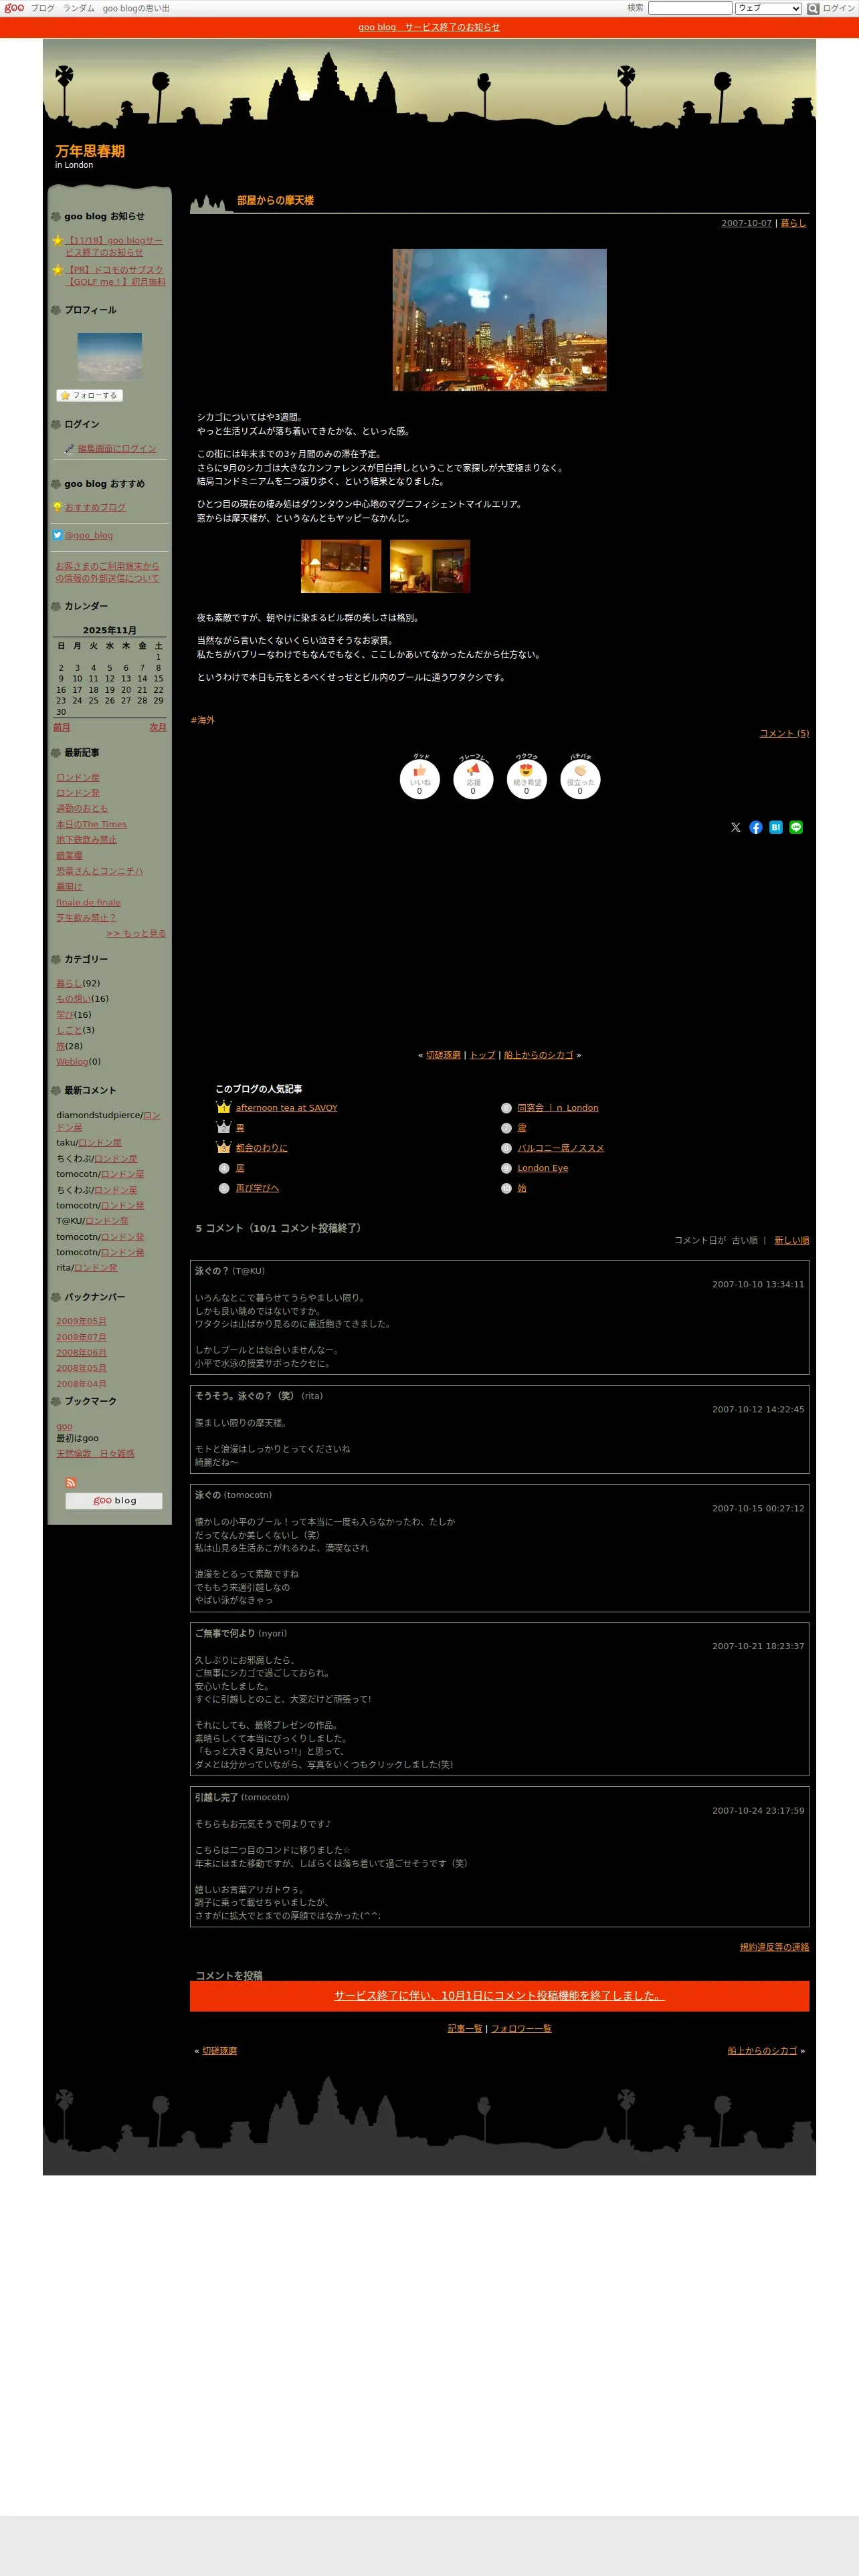
Task: Share the post on X
Action: click(736, 827)
